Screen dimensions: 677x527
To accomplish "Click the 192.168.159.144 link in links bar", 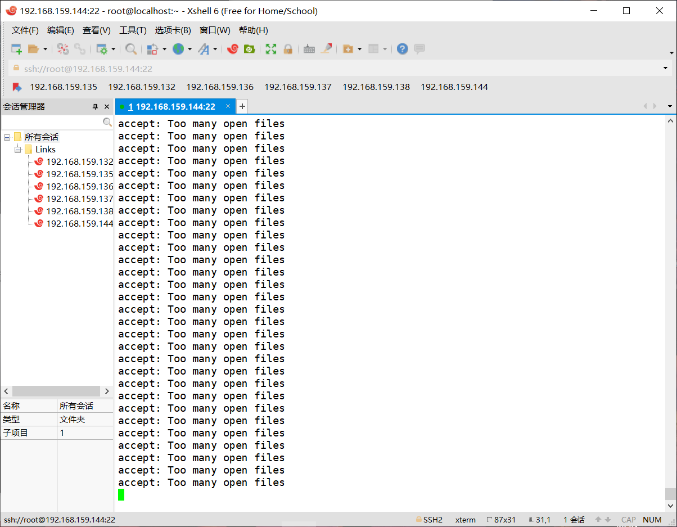I will tap(454, 87).
